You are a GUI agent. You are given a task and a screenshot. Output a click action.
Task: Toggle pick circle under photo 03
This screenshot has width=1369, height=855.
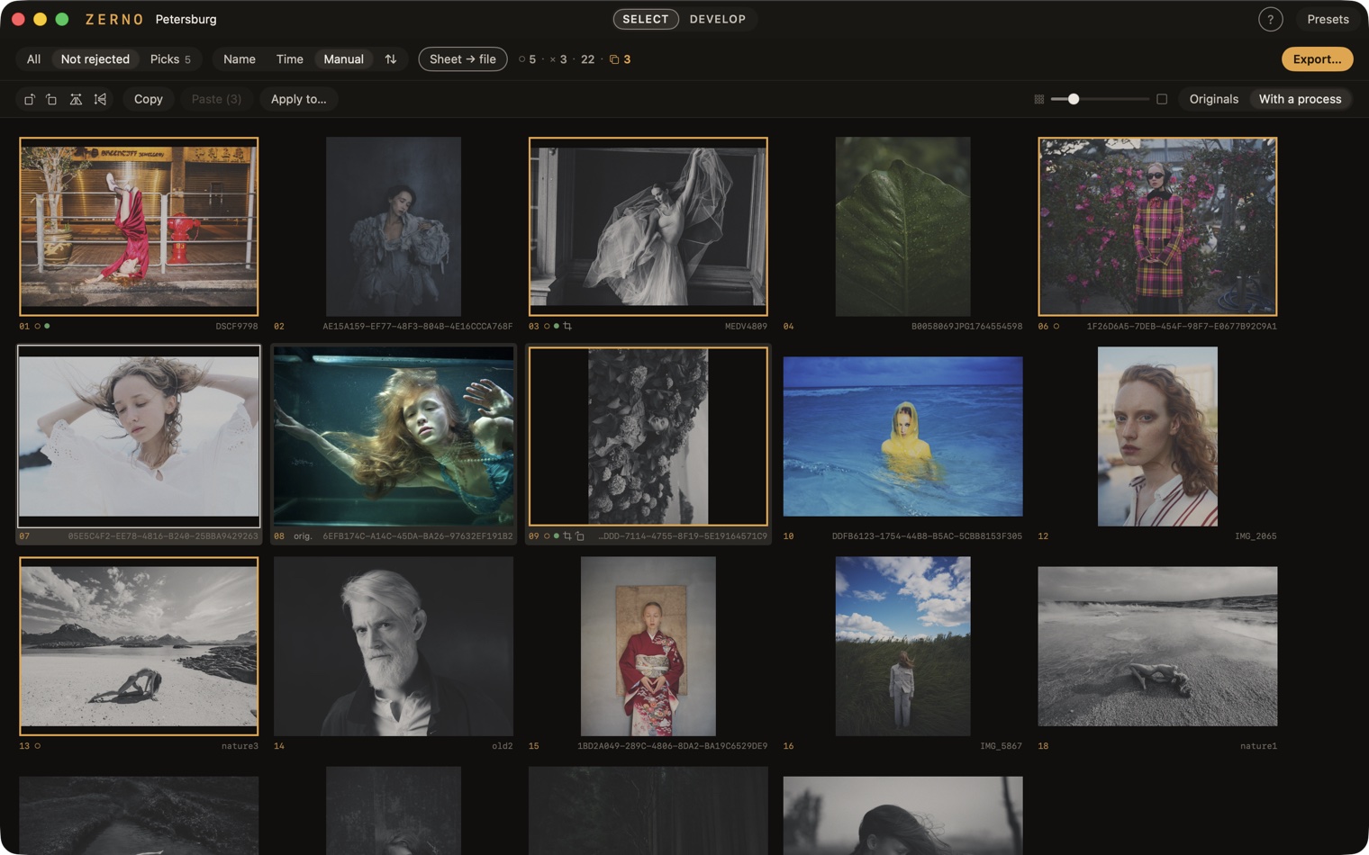(x=547, y=326)
